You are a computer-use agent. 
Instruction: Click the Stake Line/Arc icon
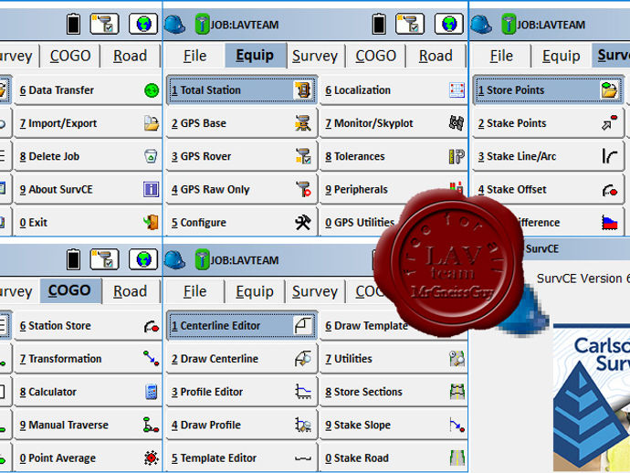coord(610,156)
